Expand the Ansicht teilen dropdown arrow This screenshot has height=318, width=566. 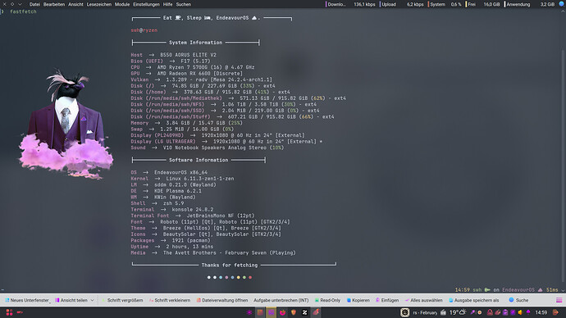pyautogui.click(x=93, y=300)
